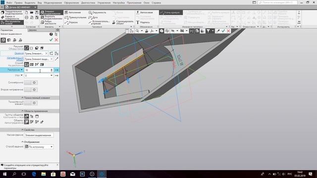
Task: Click the save icon in Системная
Action: click(x=37, y=12)
